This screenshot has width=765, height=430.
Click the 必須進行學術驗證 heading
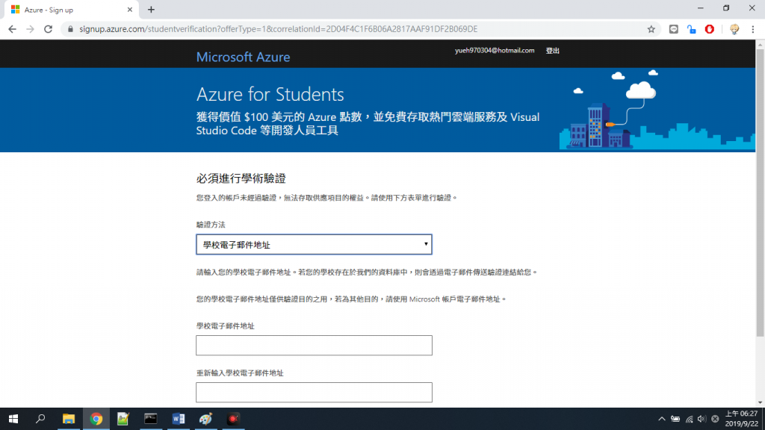tap(241, 178)
